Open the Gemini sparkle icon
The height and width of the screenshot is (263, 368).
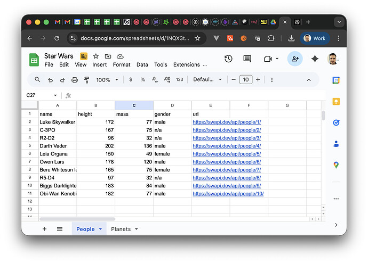(x=315, y=59)
